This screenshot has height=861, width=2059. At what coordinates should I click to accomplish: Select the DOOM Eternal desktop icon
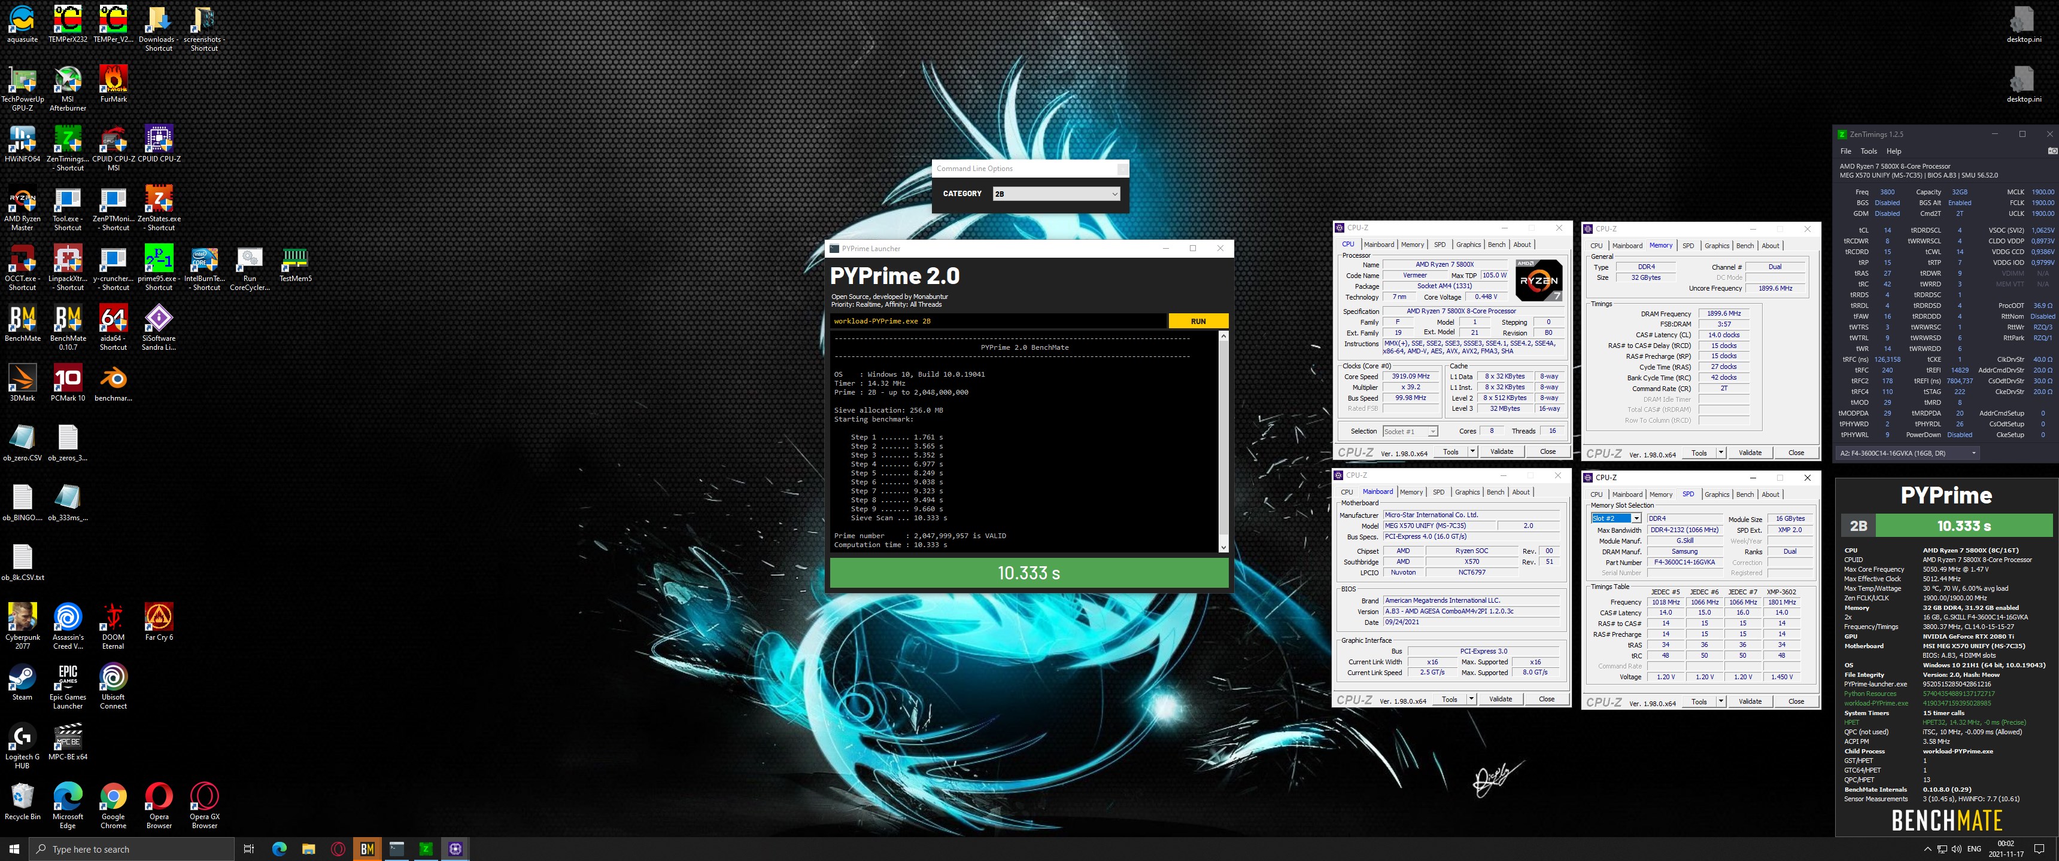click(114, 627)
